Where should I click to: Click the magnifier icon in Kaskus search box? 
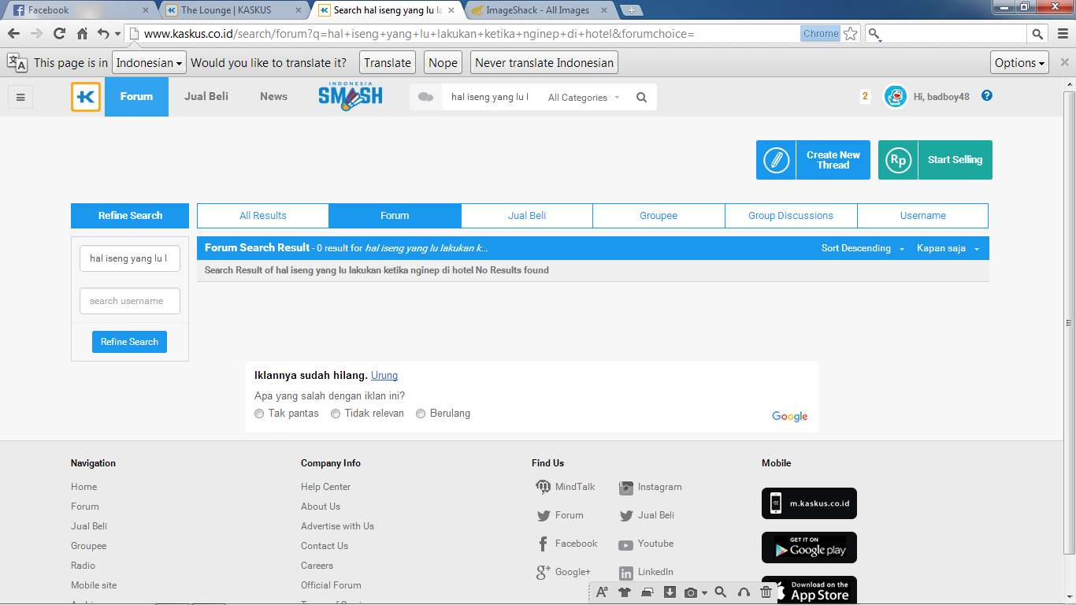click(641, 98)
